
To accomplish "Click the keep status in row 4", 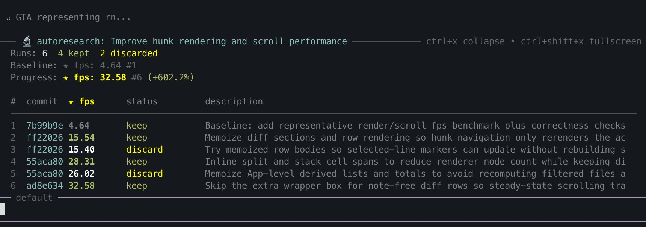I will (x=137, y=162).
